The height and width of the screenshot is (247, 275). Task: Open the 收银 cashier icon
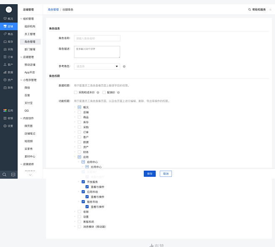coord(5,118)
